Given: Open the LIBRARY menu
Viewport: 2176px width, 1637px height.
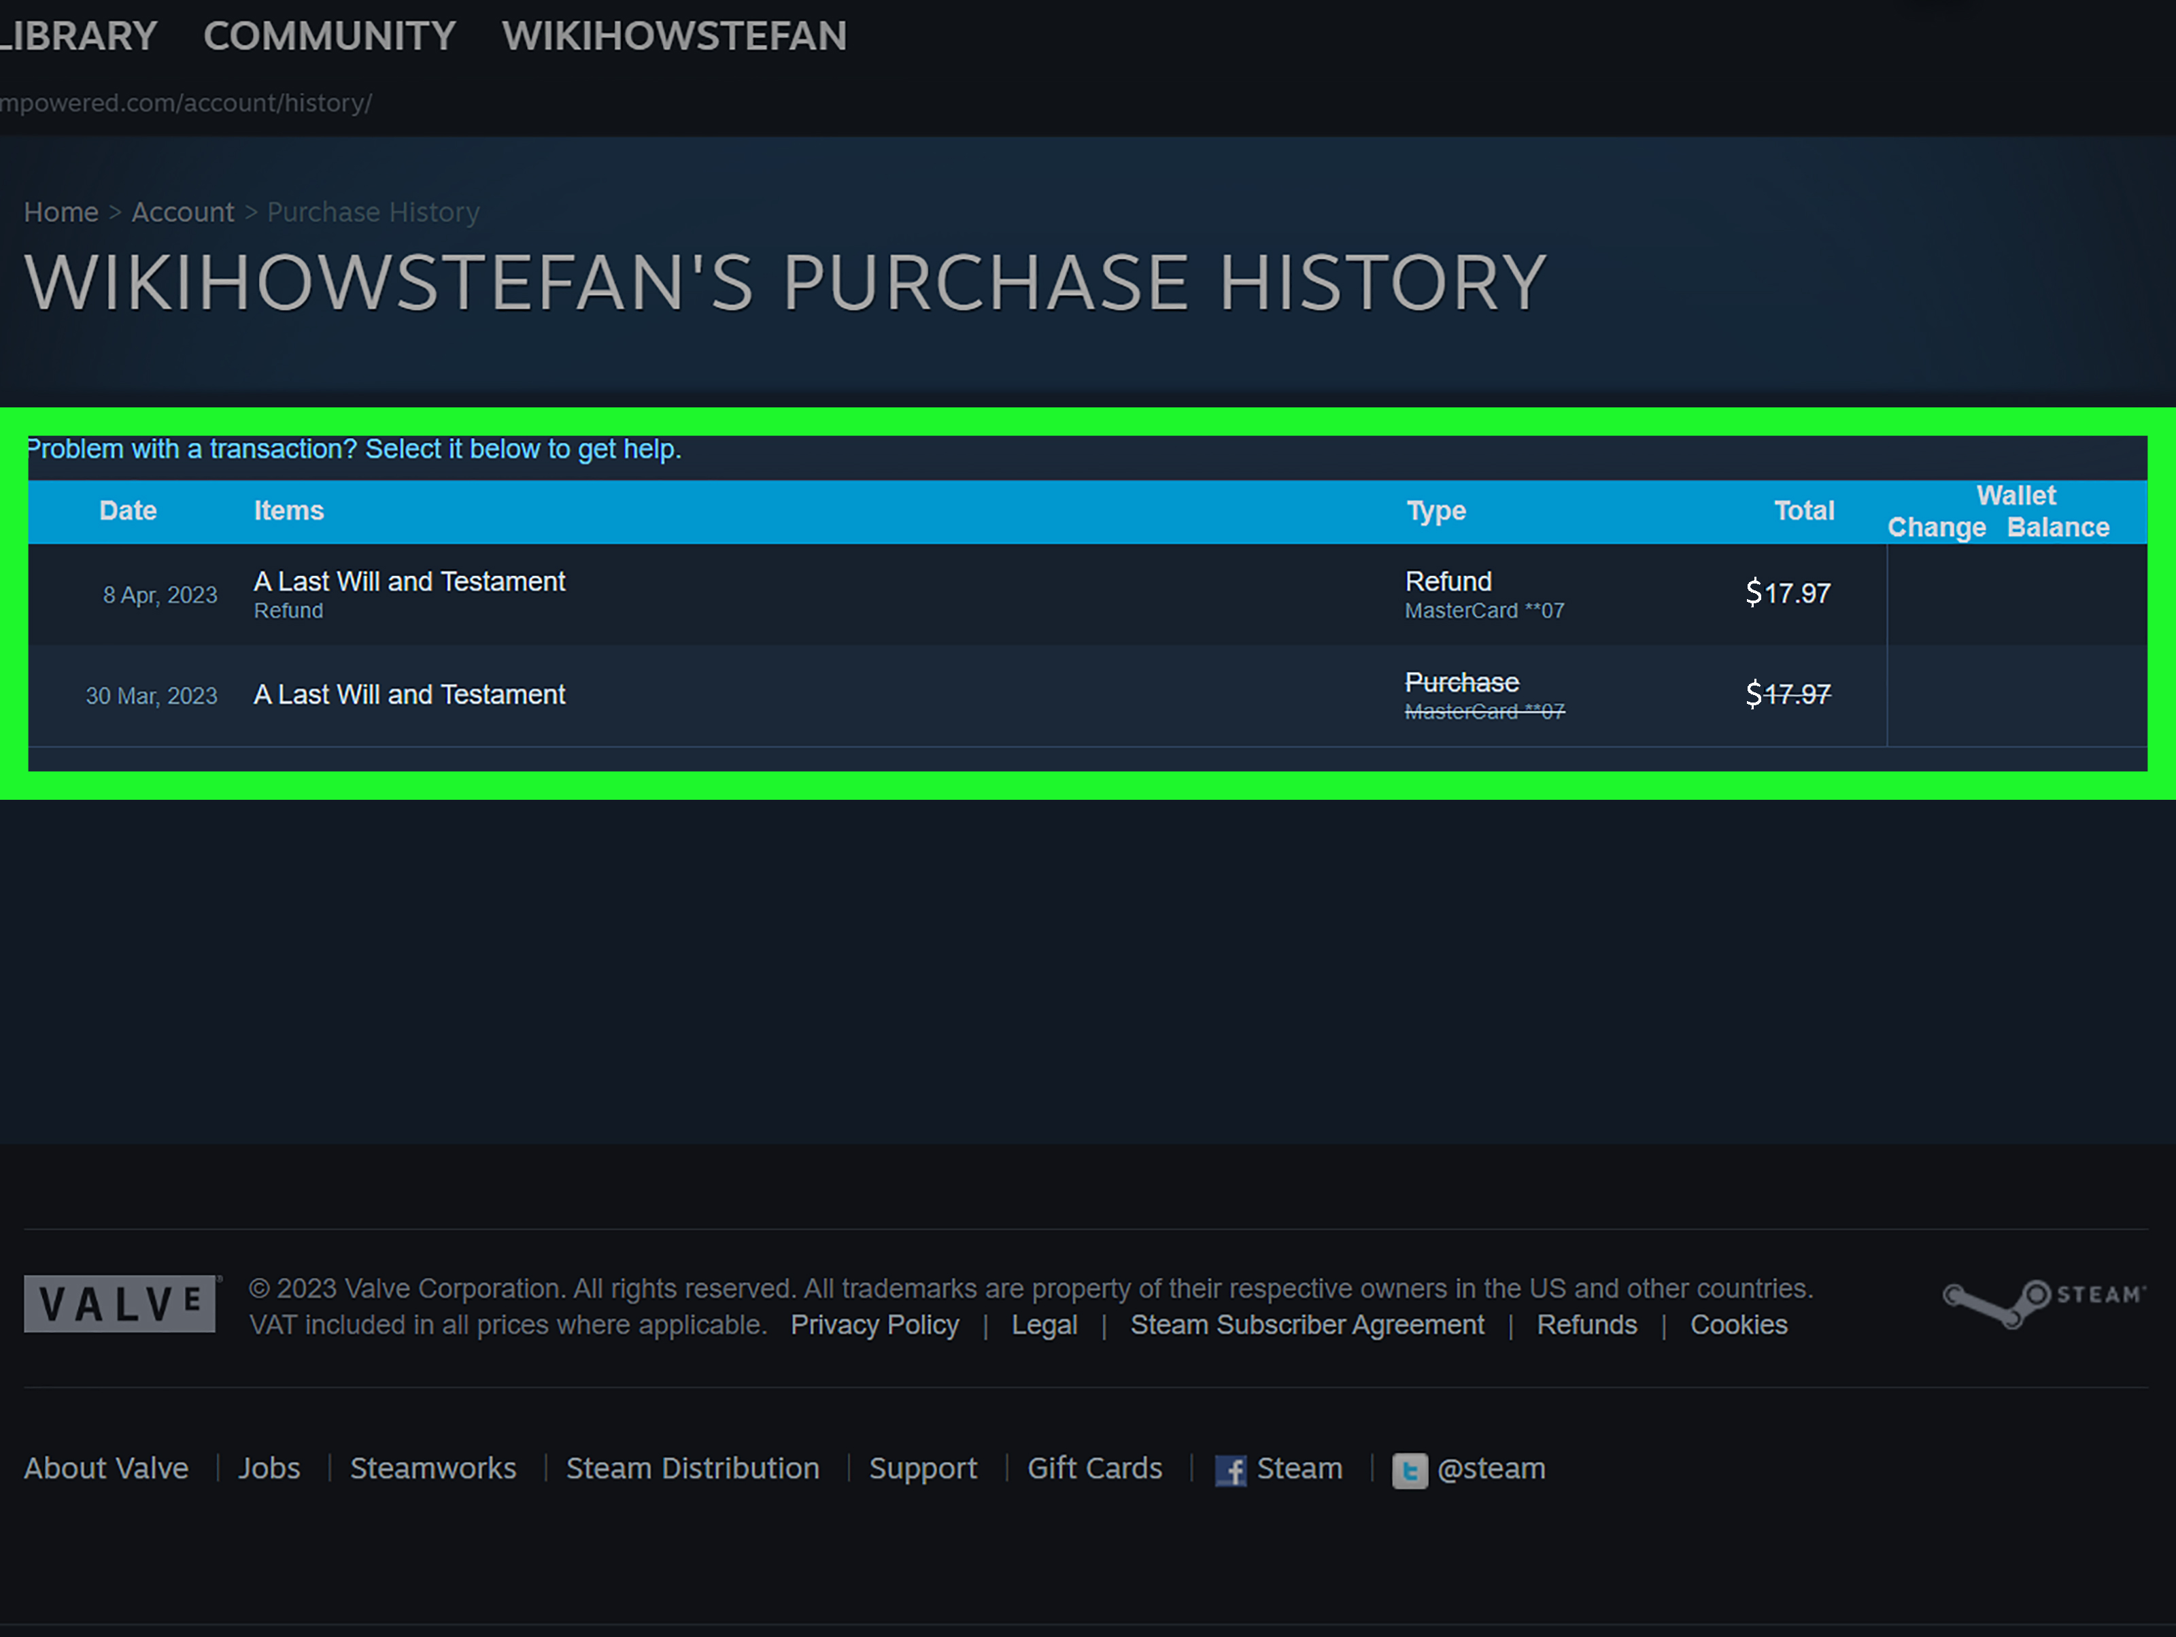Looking at the screenshot, I should click(x=79, y=35).
